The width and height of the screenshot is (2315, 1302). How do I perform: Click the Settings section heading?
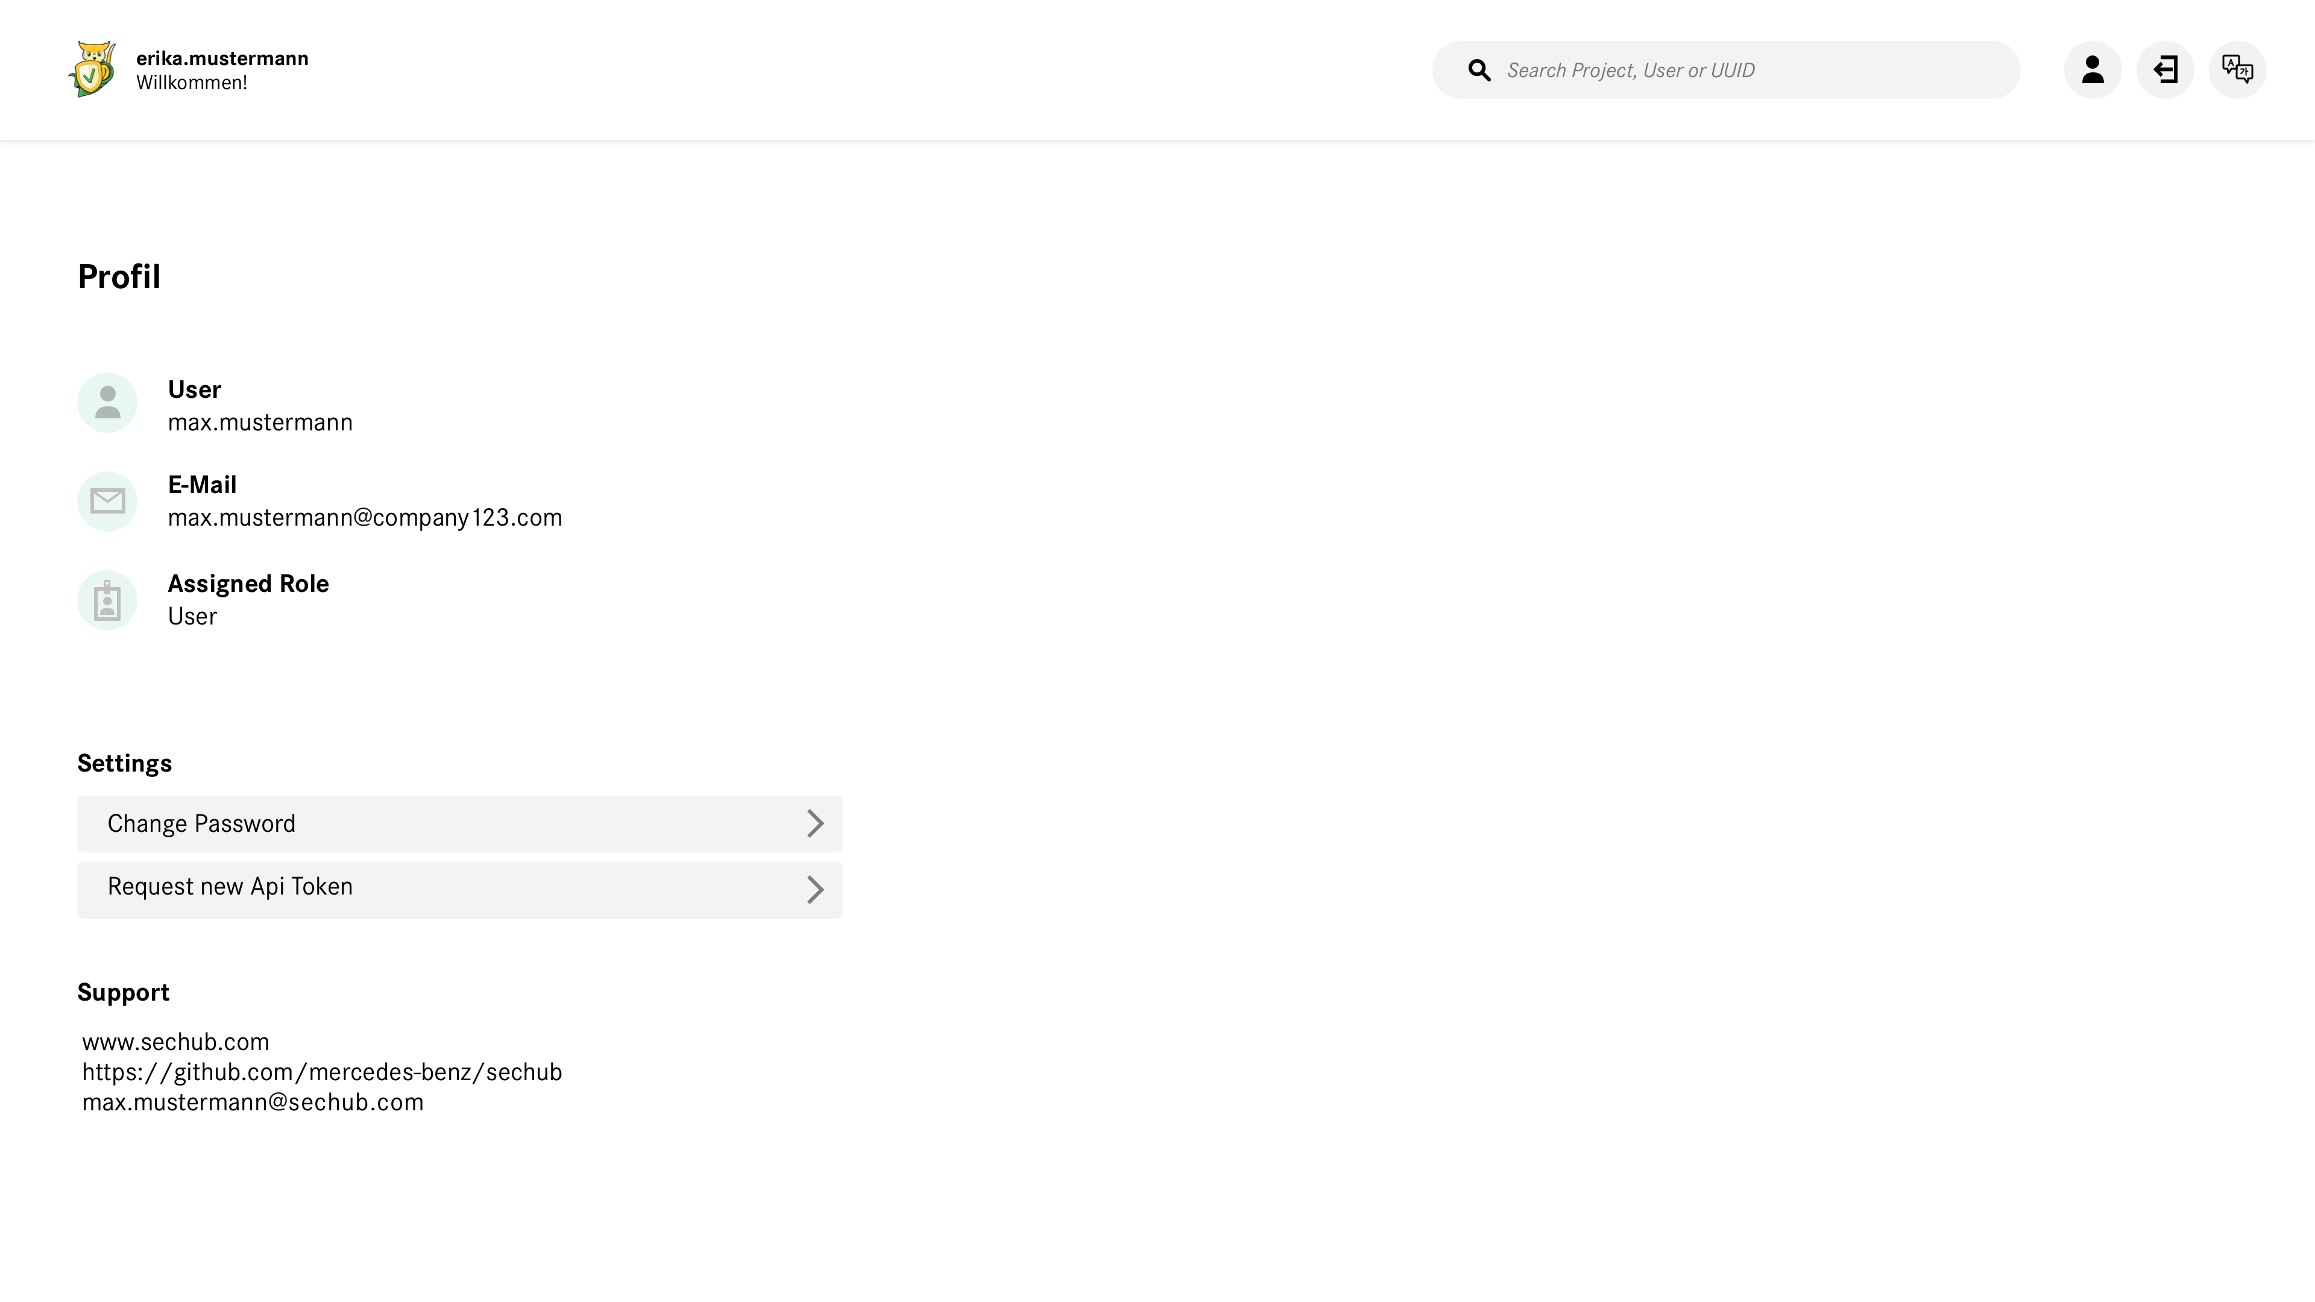coord(124,763)
